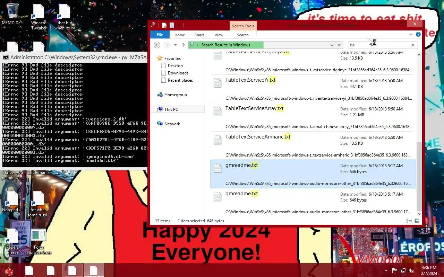Select the TableTextServiceAmharic.txt file name
This screenshot has width=444, height=277.
[x=258, y=137]
